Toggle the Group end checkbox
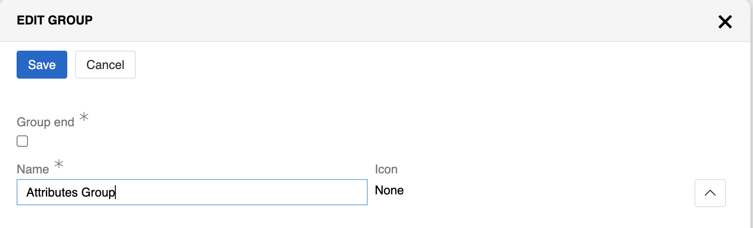The height and width of the screenshot is (228, 753). coord(22,141)
